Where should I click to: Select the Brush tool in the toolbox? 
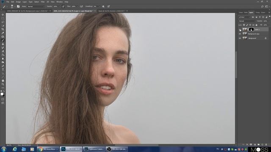pyautogui.click(x=3, y=41)
